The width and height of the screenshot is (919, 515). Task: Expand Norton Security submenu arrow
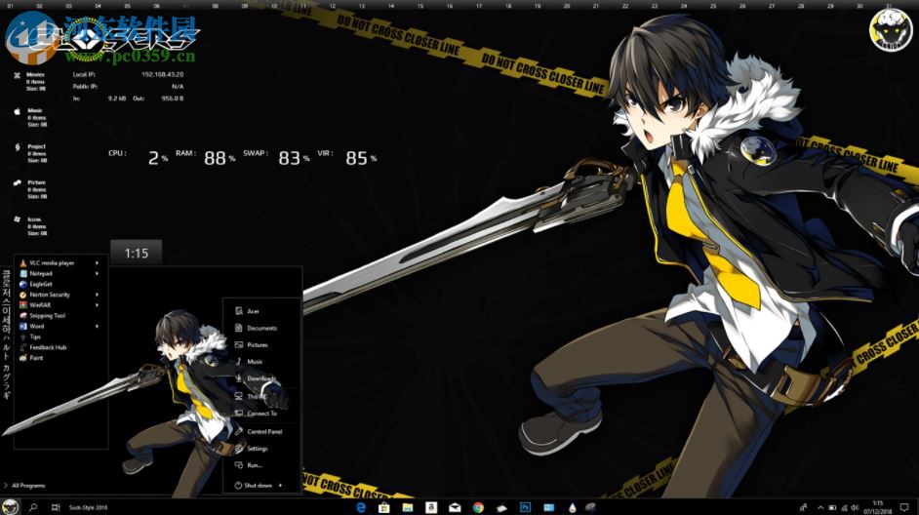(98, 295)
